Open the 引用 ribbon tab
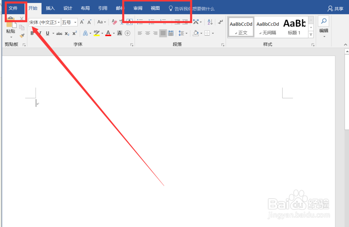This screenshot has width=349, height=227. pos(103,8)
